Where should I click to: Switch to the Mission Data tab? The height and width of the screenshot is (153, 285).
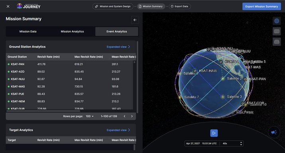point(28,31)
